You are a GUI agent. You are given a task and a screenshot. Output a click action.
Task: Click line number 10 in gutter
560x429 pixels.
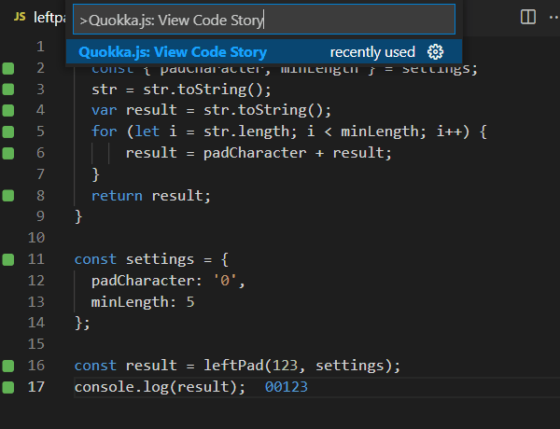click(36, 238)
